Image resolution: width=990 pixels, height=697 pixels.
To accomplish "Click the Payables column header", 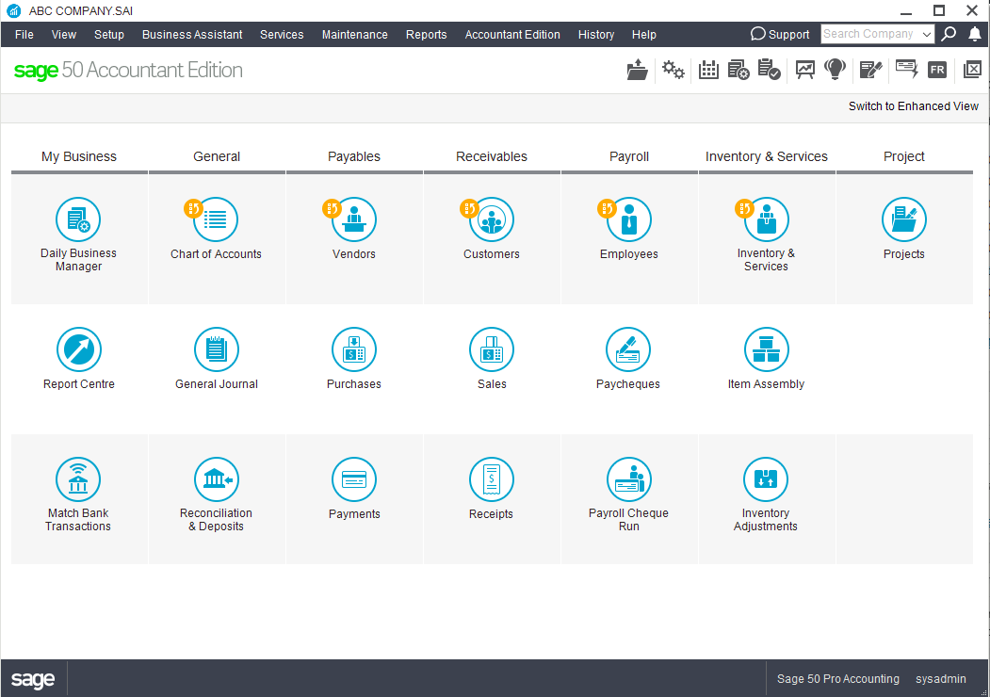I will (353, 156).
